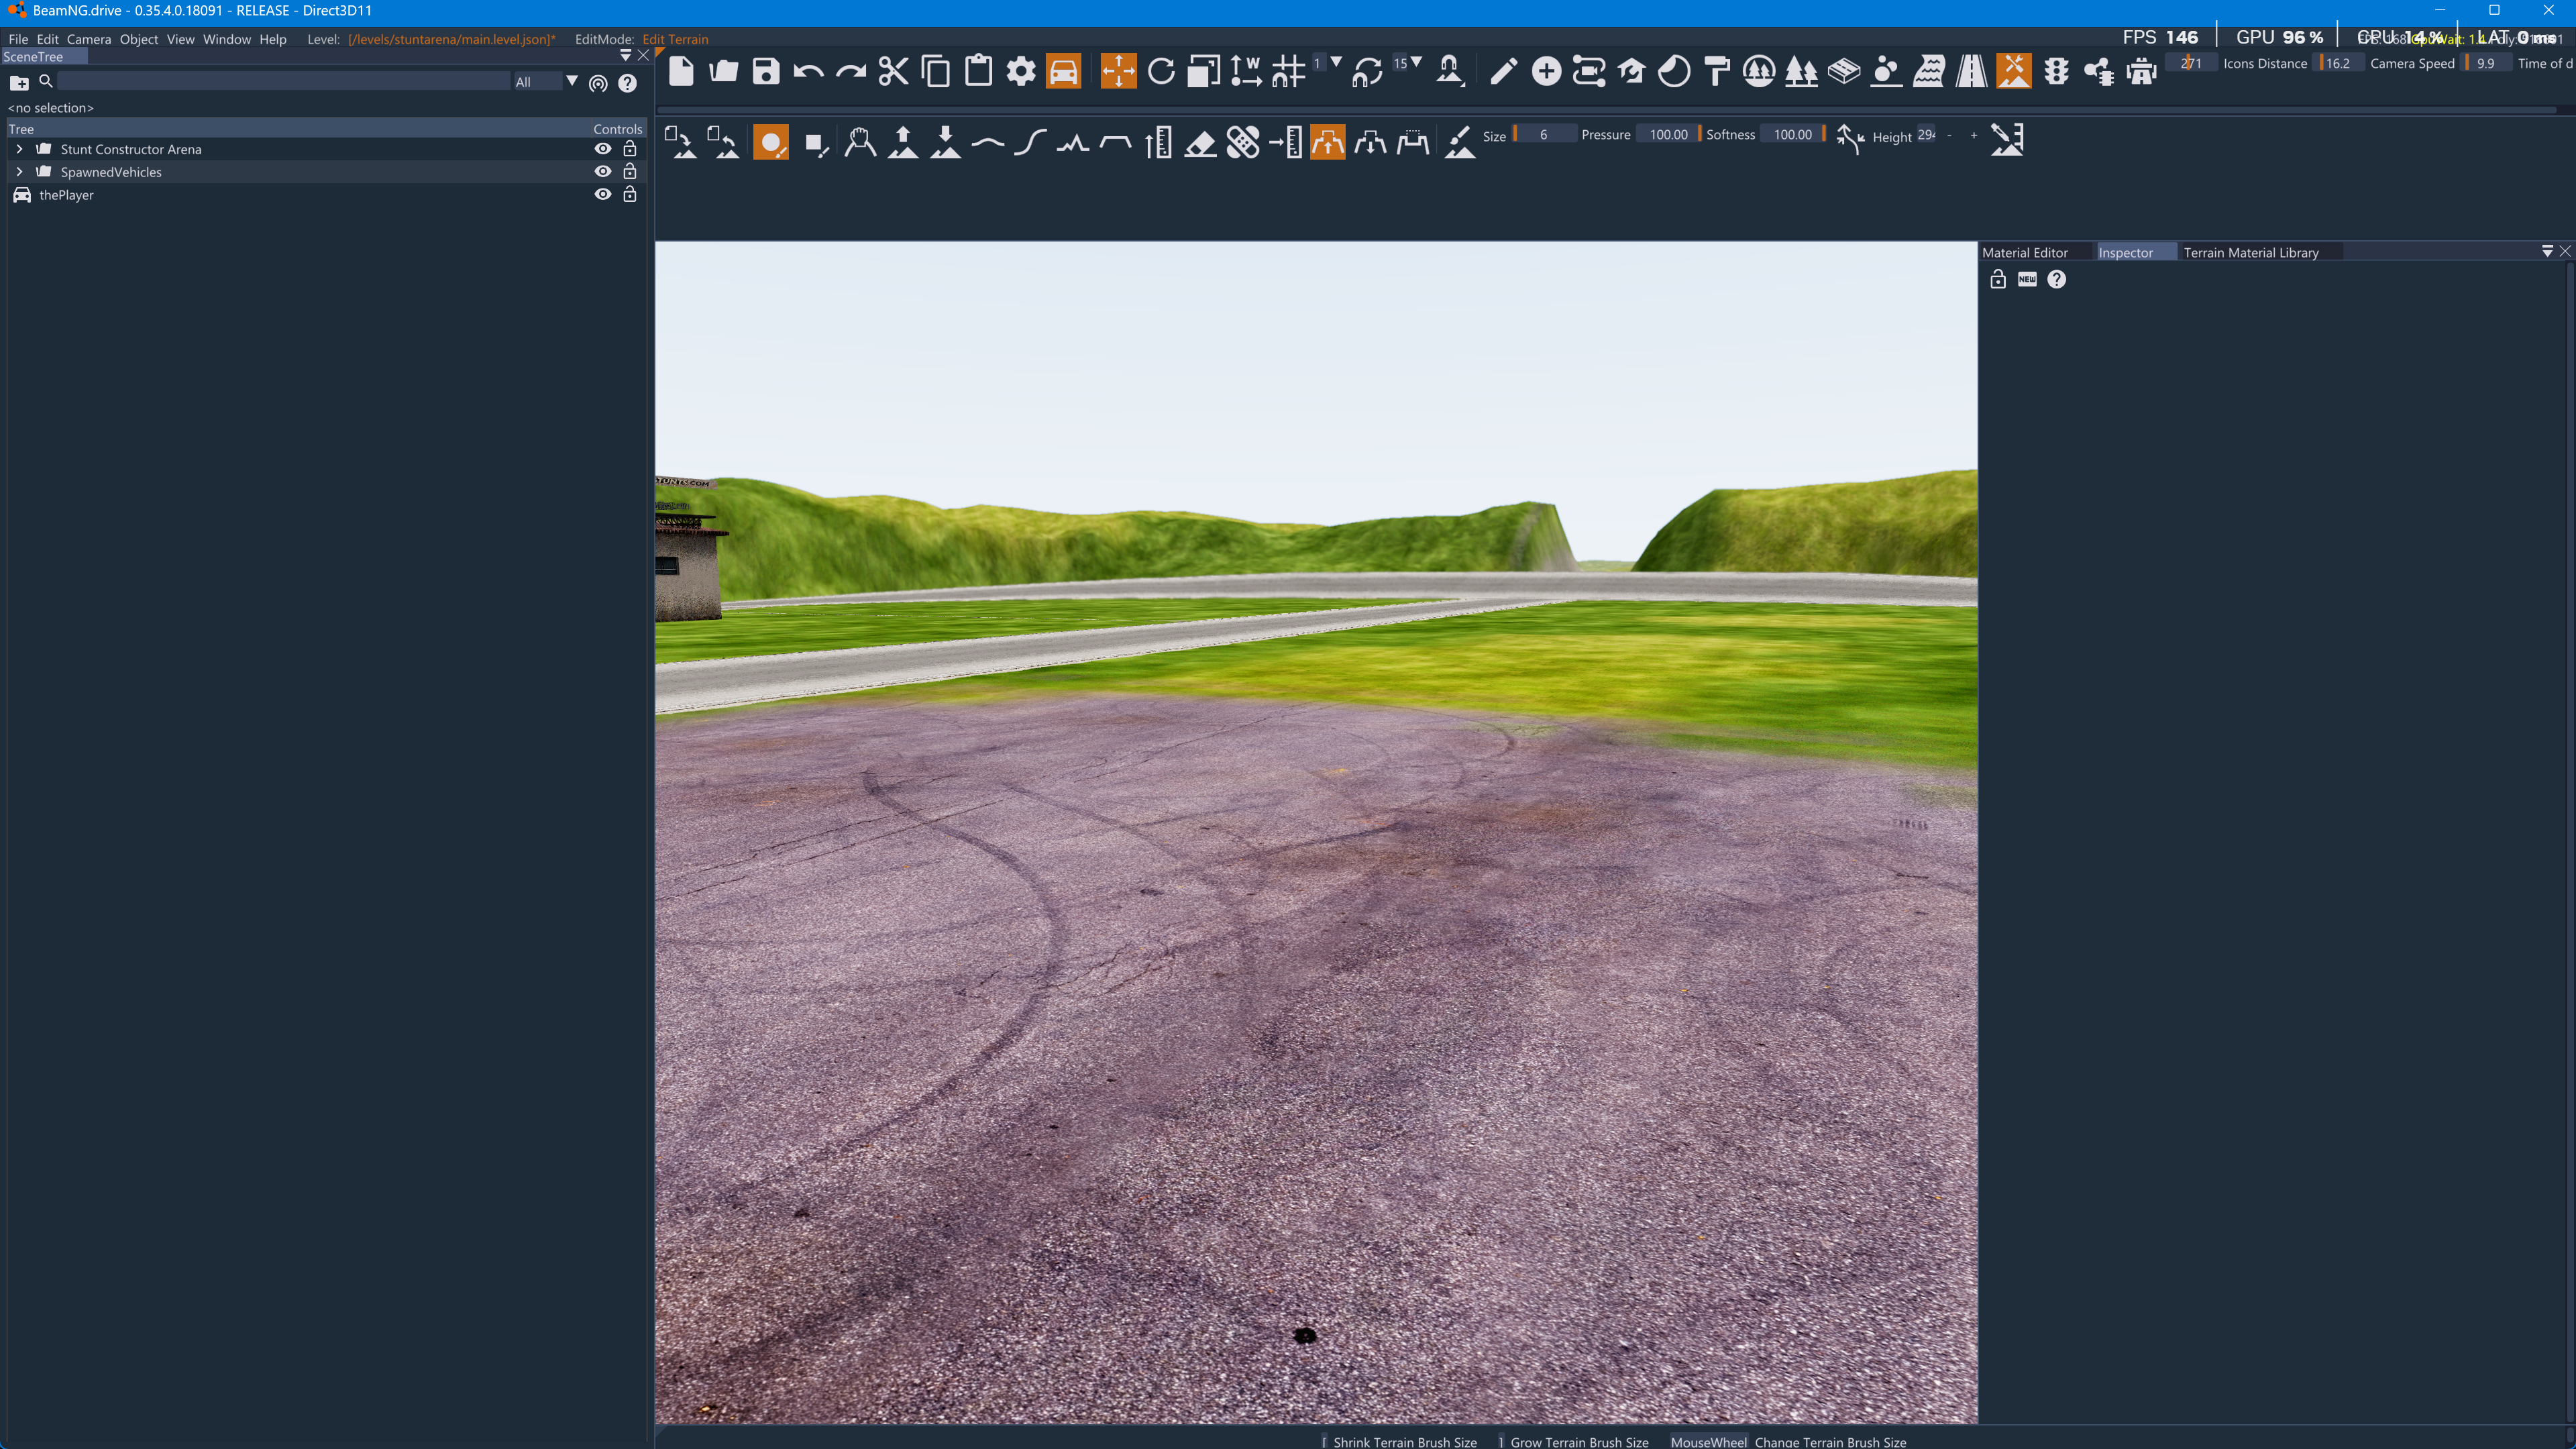Open the grid snap value dropdown

tap(1336, 63)
